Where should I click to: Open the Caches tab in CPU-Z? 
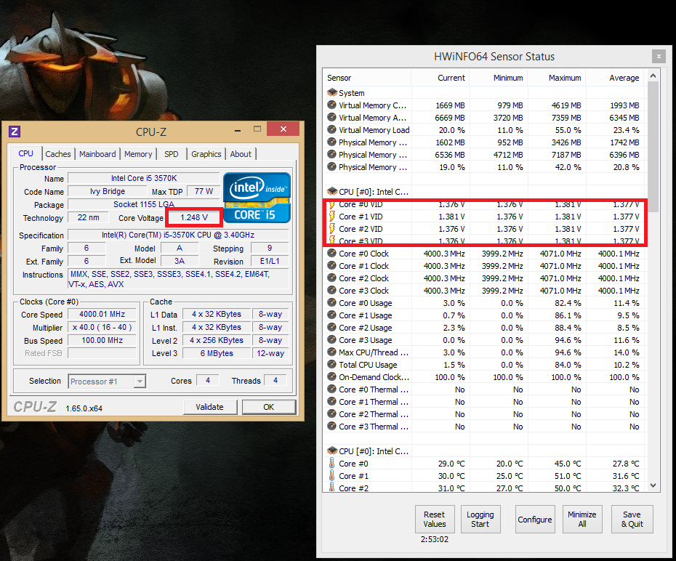pos(57,154)
